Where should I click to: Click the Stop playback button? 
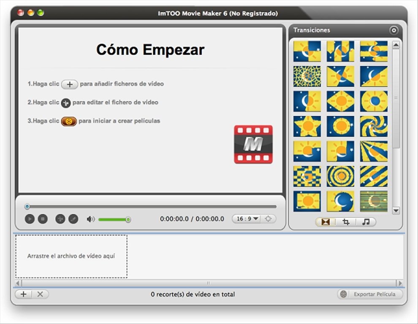tap(43, 219)
